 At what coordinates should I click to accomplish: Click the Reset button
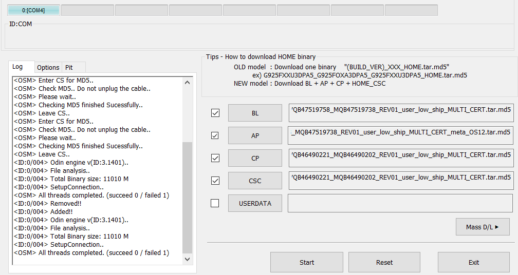click(x=384, y=263)
